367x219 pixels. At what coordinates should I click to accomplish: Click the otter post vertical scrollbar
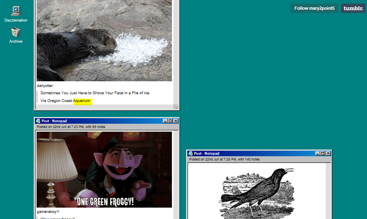pos(176,52)
